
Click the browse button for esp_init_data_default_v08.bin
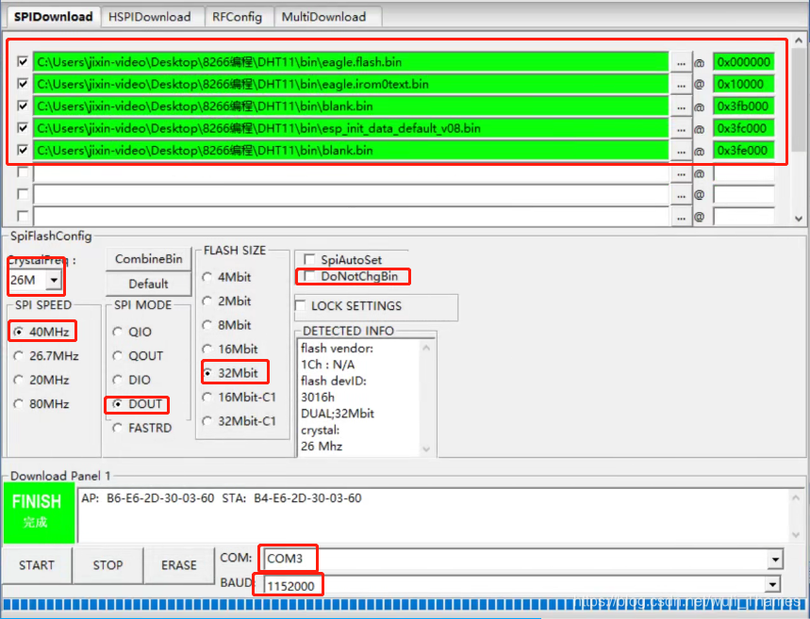click(681, 128)
